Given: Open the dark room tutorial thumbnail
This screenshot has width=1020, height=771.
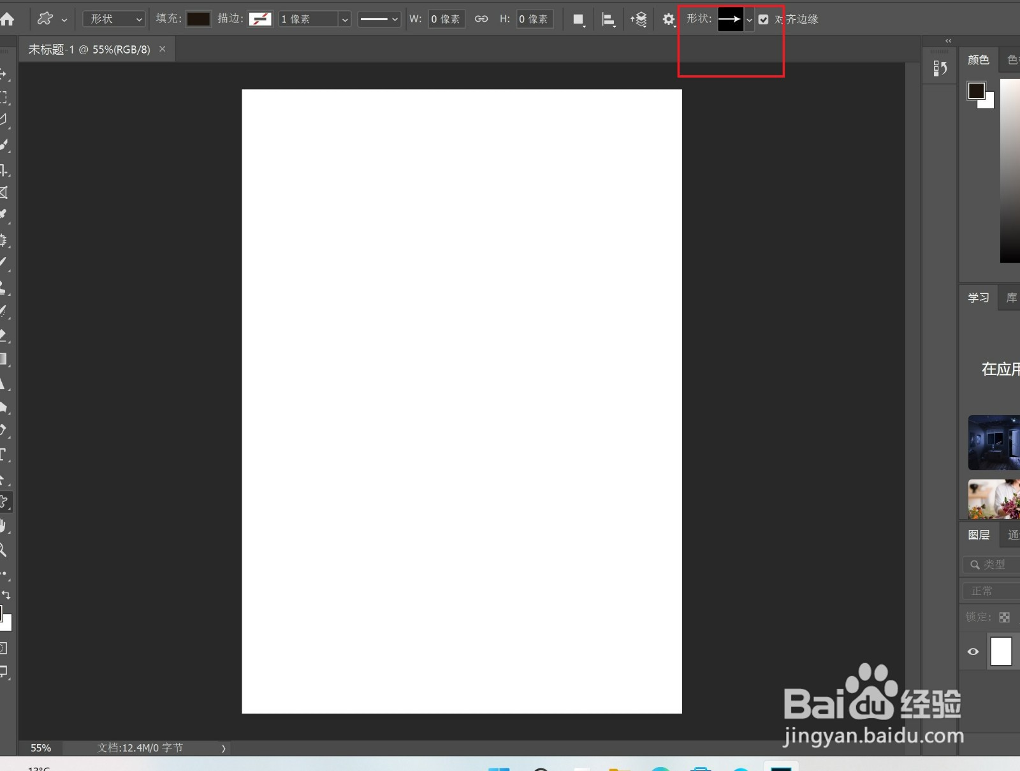Looking at the screenshot, I should [994, 443].
